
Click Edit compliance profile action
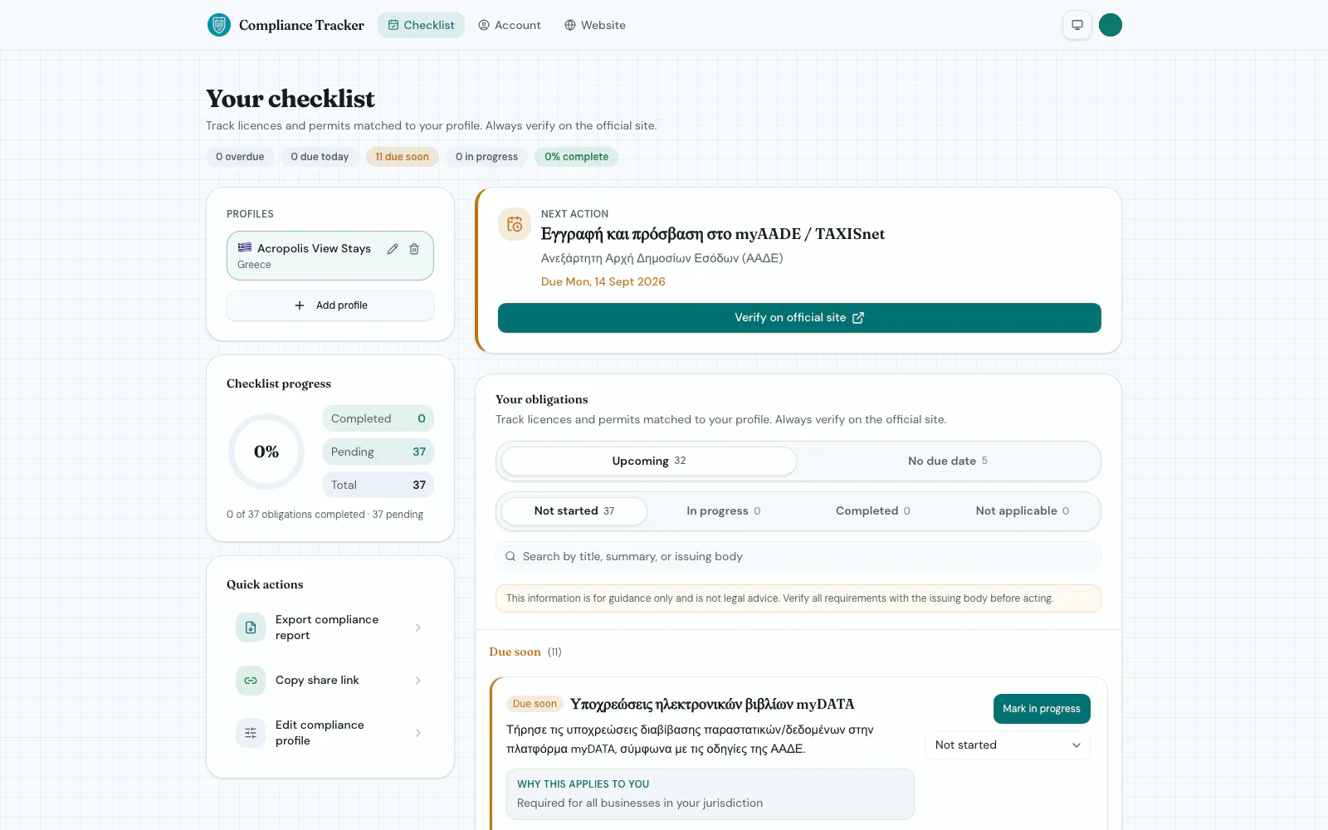tap(330, 733)
